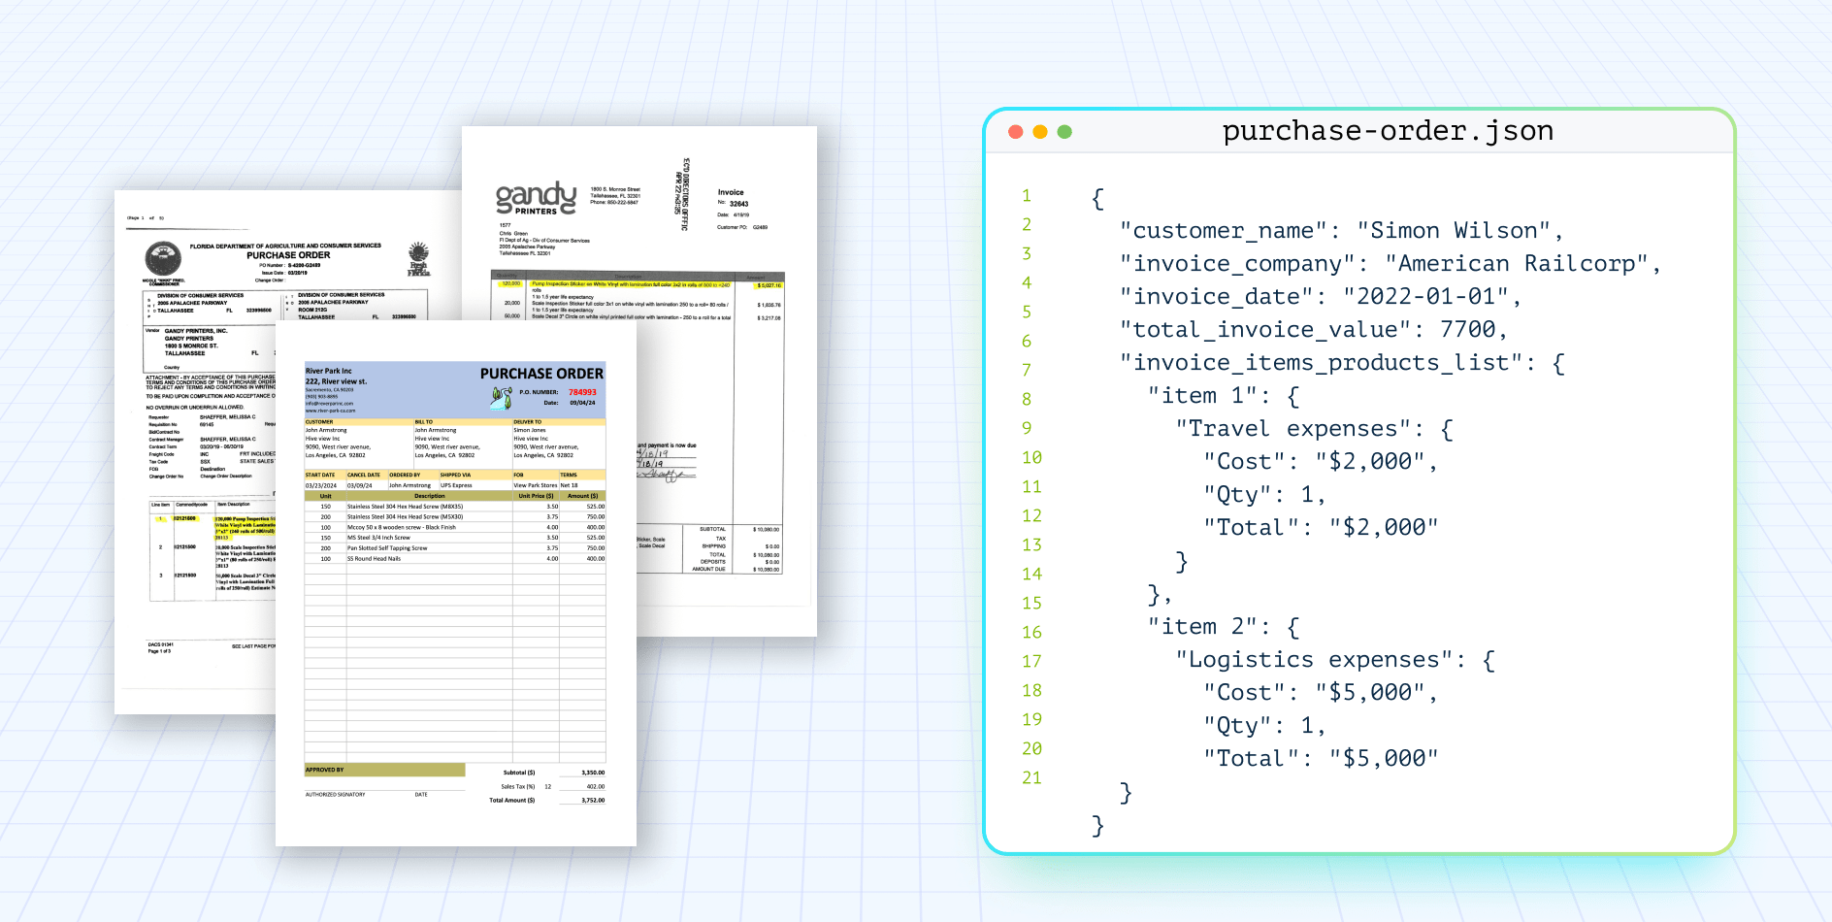
Task: Click the APPROVED BY box on purchase order
Action: pyautogui.click(x=384, y=770)
